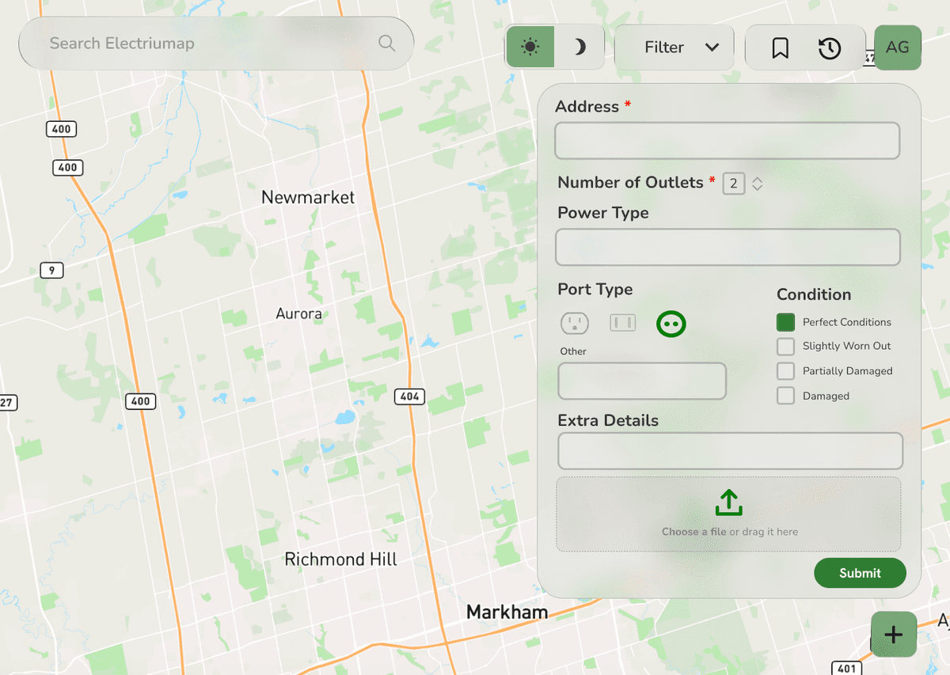Adjust the Number of Outlets stepper arrows
The image size is (950, 675).
(758, 184)
